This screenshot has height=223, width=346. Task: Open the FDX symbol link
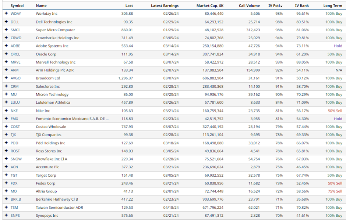pyautogui.click(x=14, y=183)
